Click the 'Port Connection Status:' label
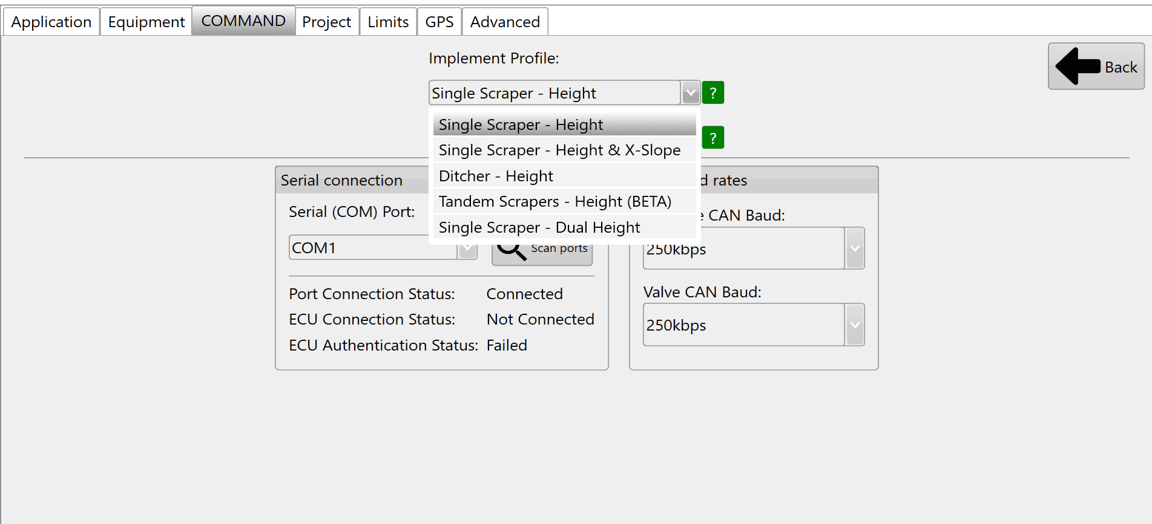Image resolution: width=1152 pixels, height=524 pixels. tap(372, 294)
